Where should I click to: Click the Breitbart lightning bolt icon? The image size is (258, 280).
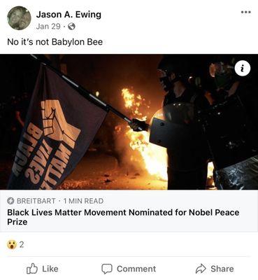(x=10, y=201)
